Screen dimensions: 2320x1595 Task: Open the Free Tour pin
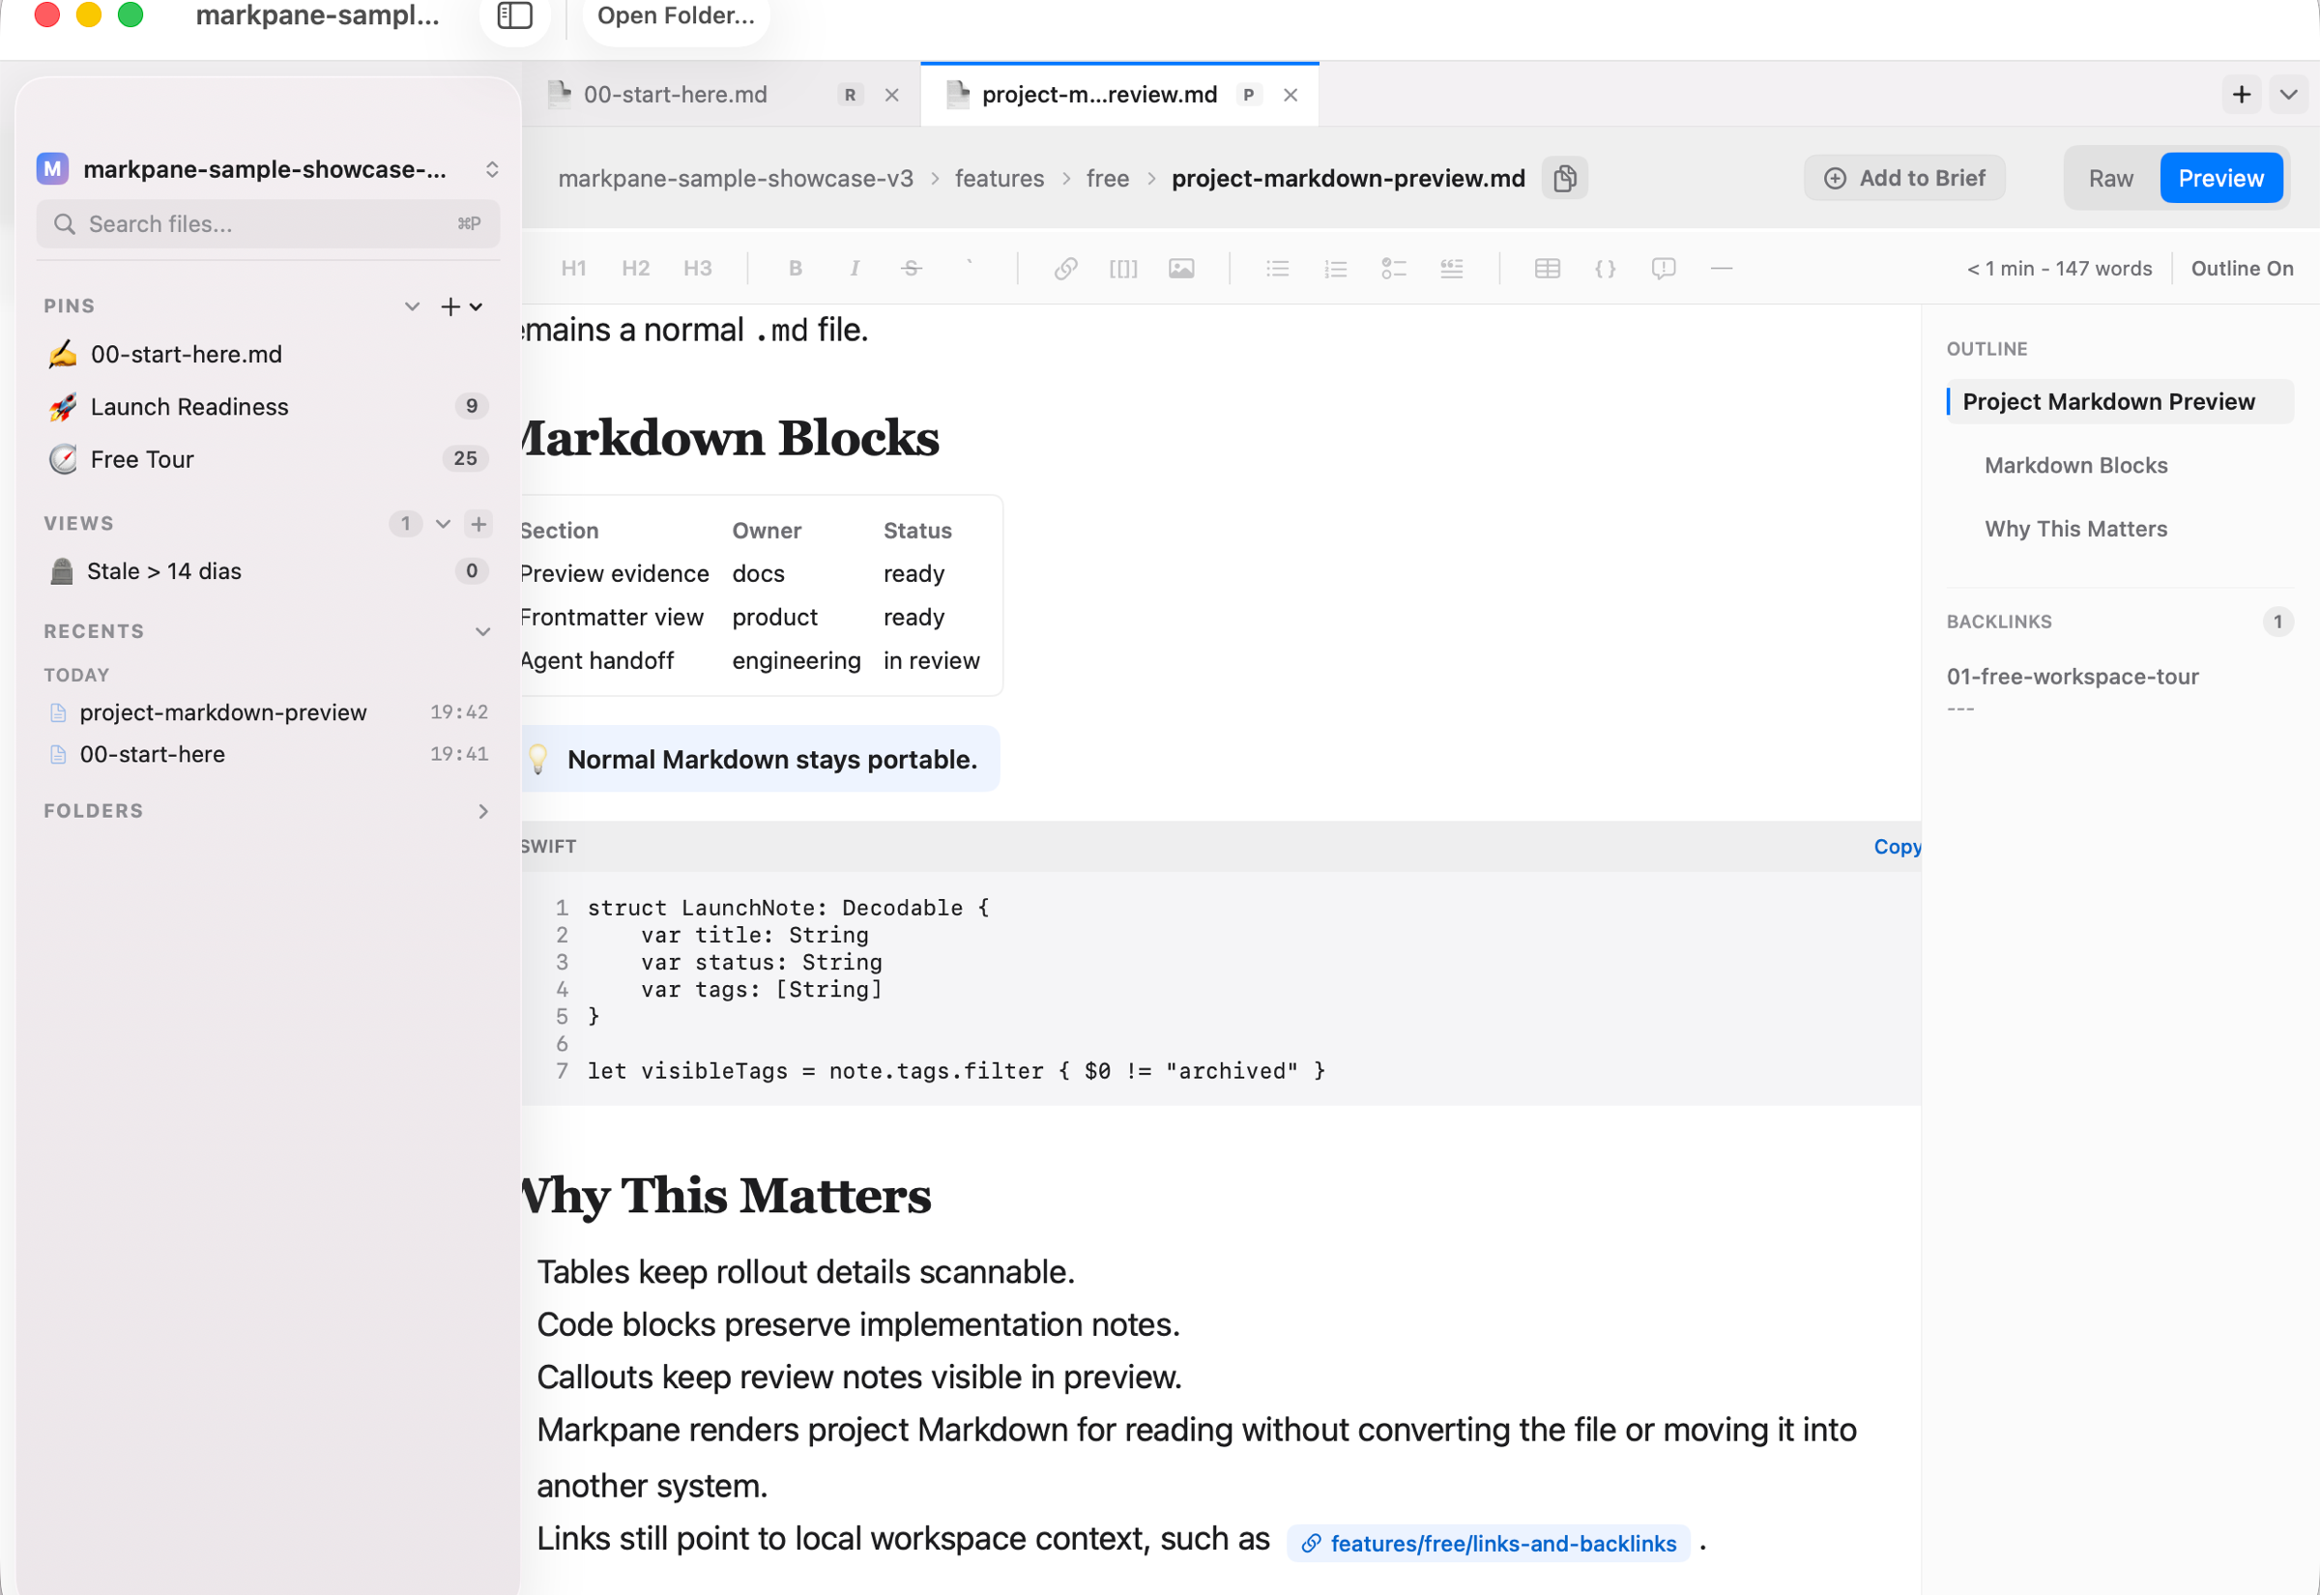click(x=268, y=459)
